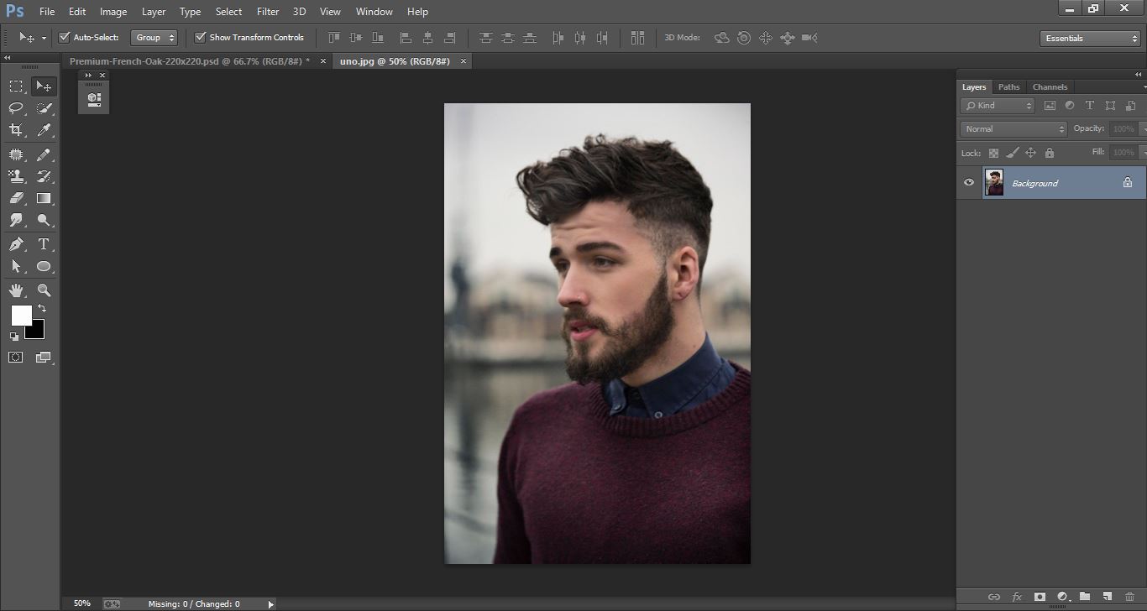Open Add a layer style menu

1018,596
